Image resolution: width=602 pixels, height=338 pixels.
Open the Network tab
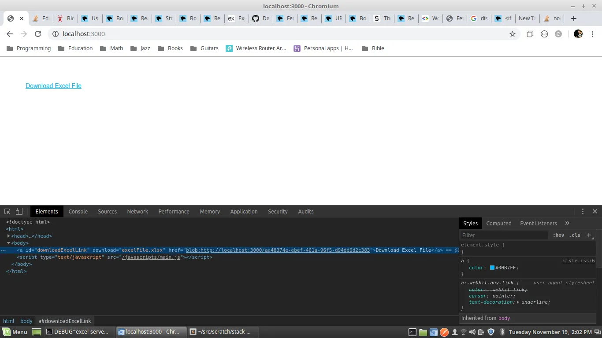point(137,211)
